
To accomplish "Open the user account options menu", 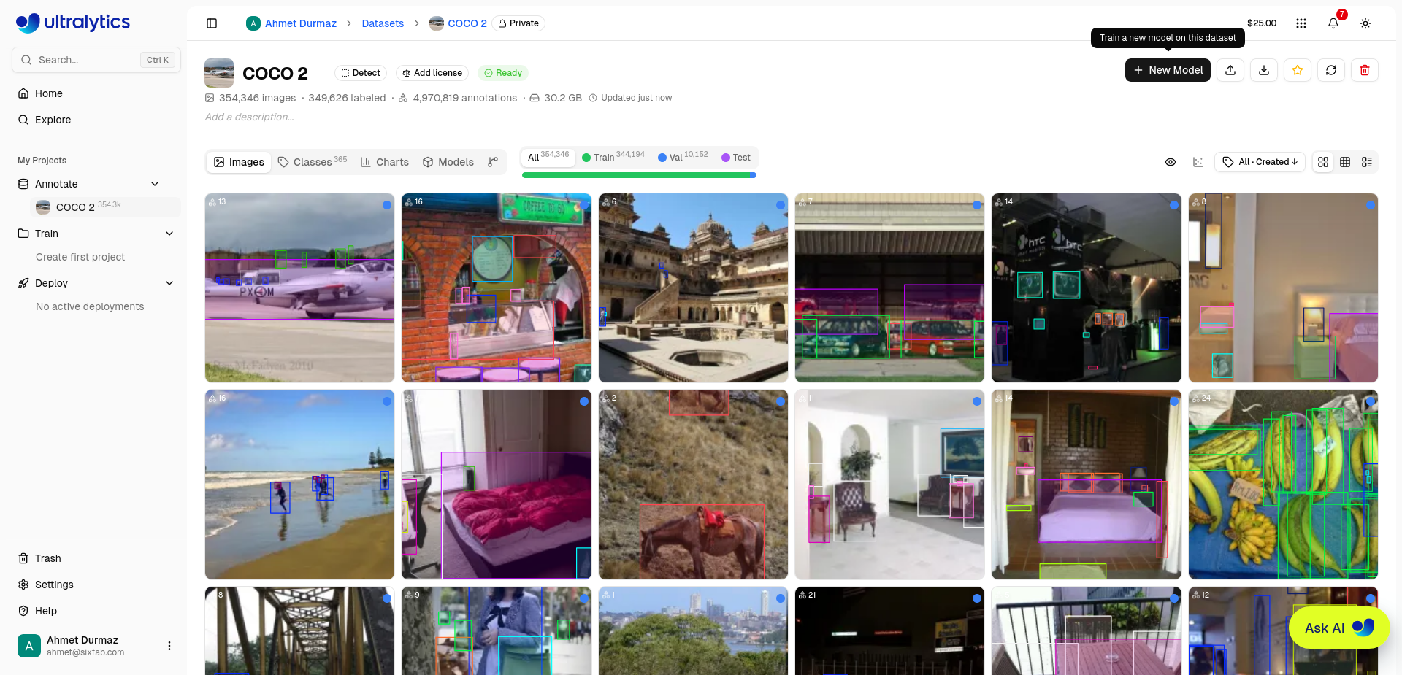I will (x=169, y=646).
